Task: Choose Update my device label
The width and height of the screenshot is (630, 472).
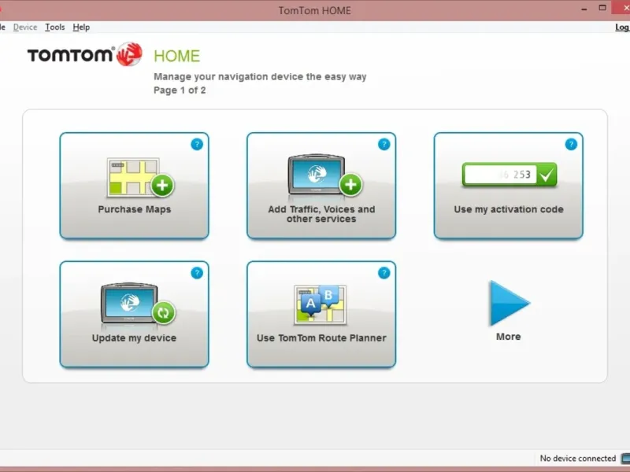Action: click(134, 338)
